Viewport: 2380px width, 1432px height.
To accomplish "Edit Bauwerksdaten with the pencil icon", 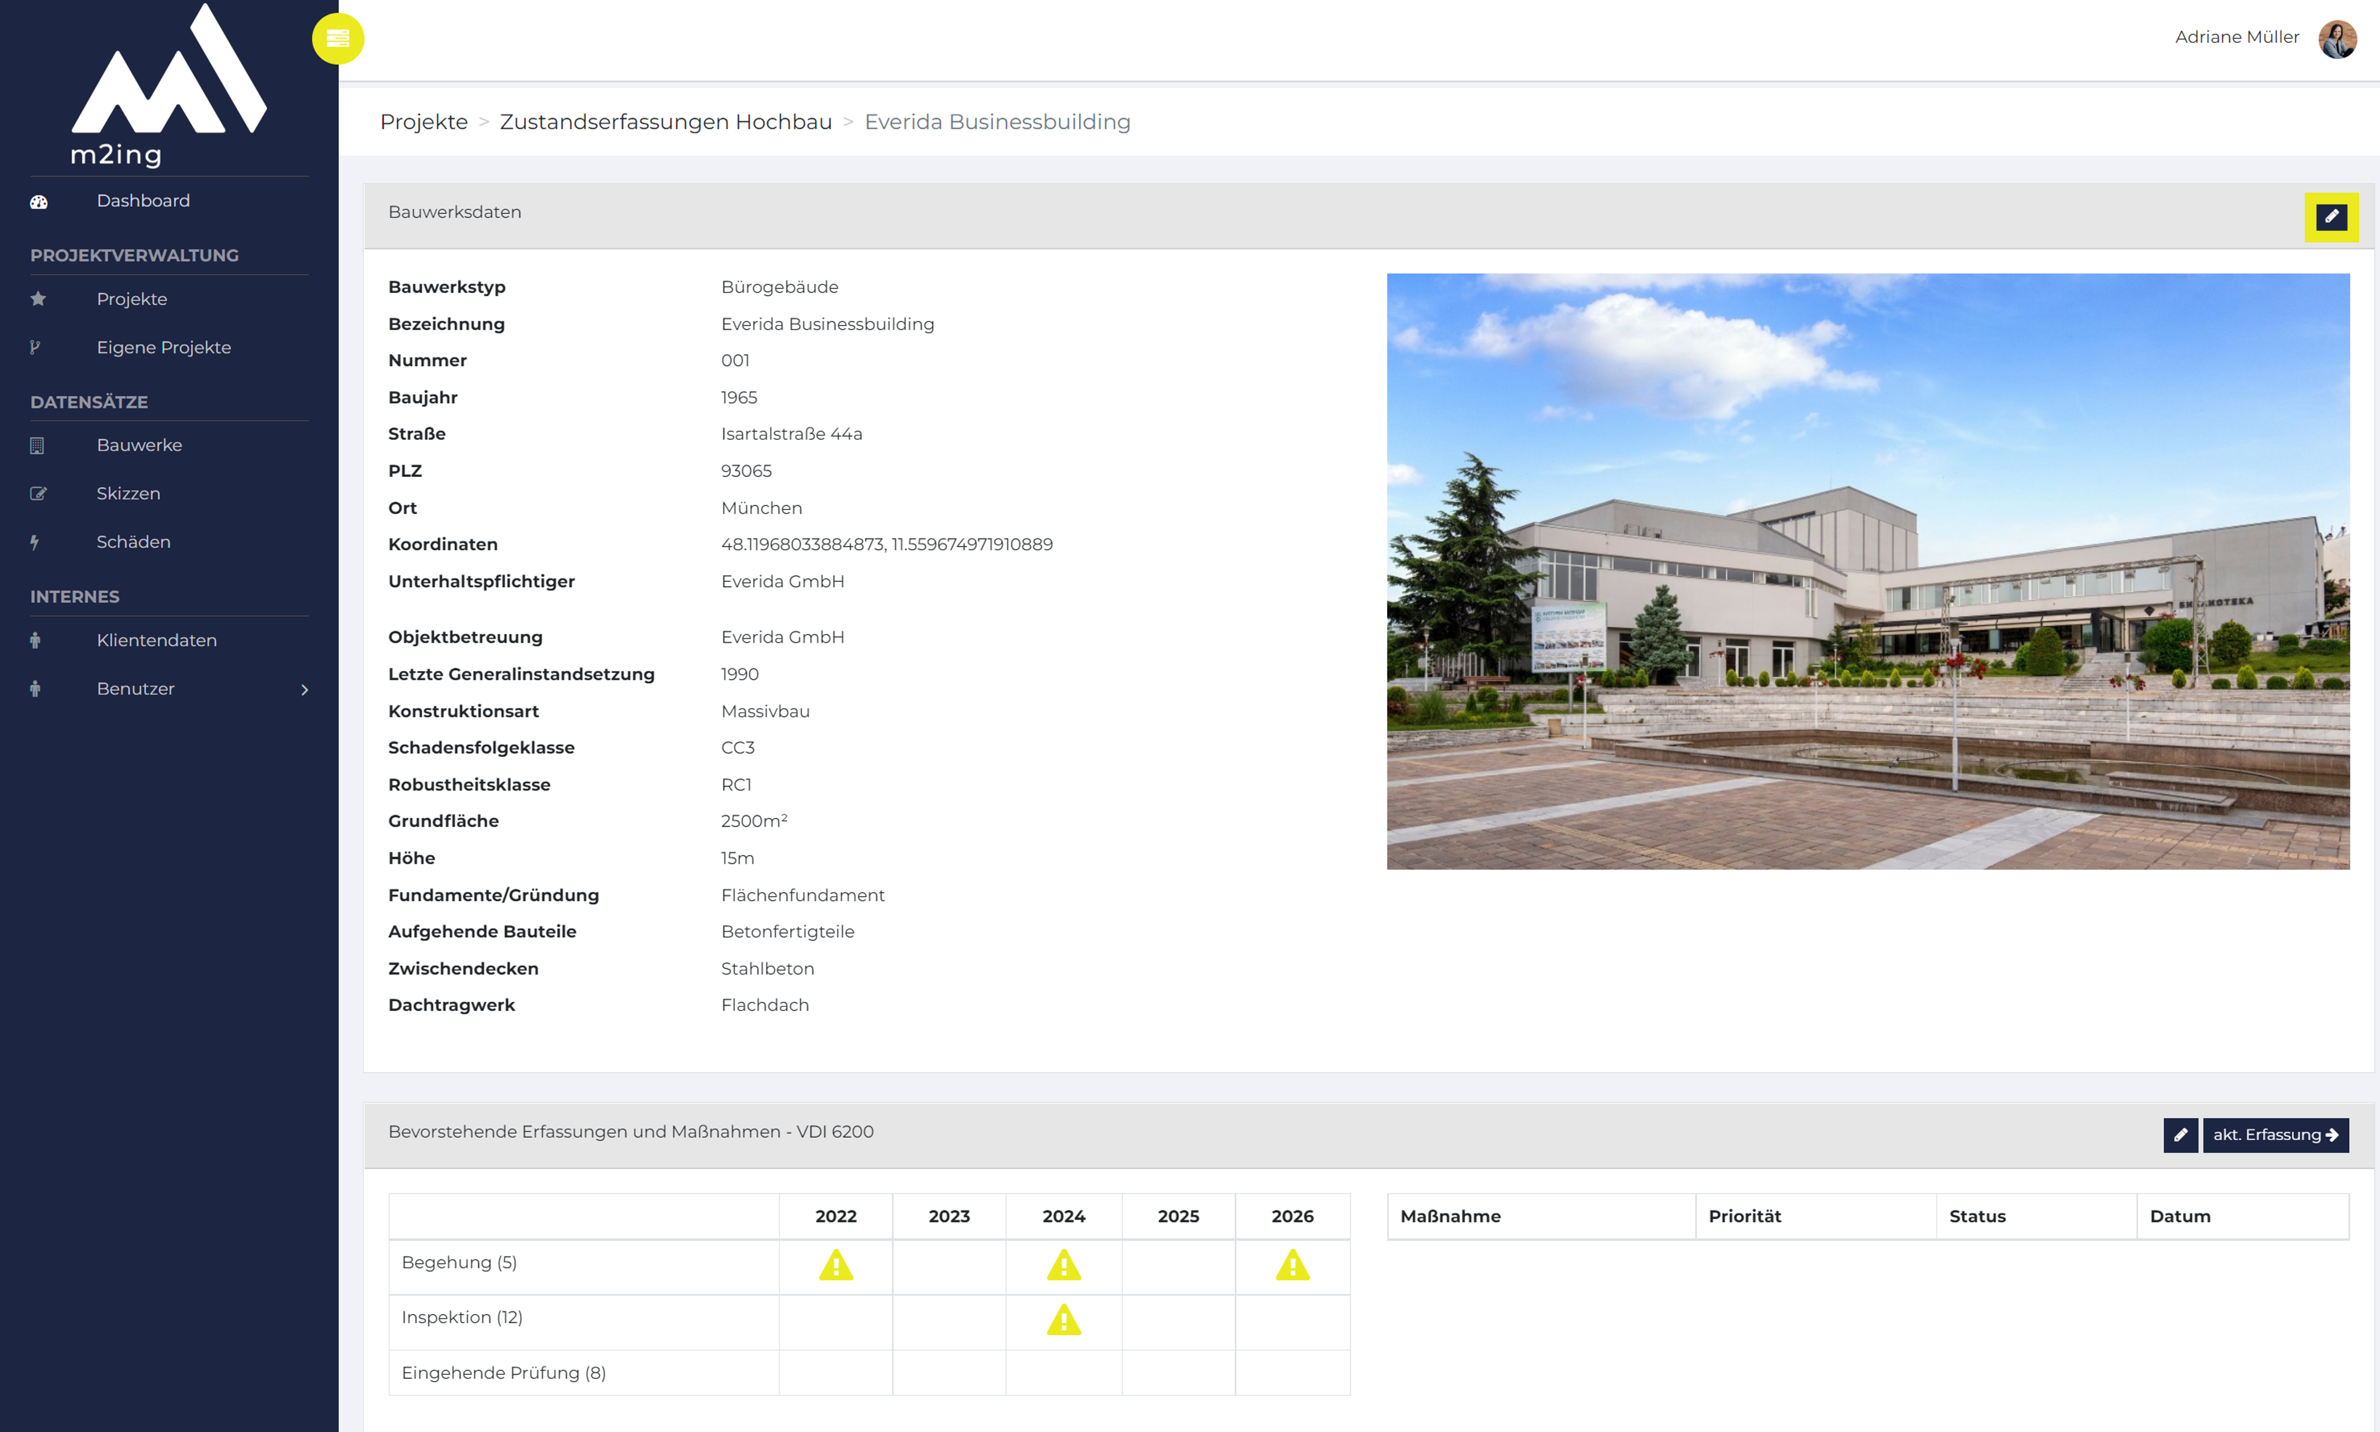I will pos(2331,217).
